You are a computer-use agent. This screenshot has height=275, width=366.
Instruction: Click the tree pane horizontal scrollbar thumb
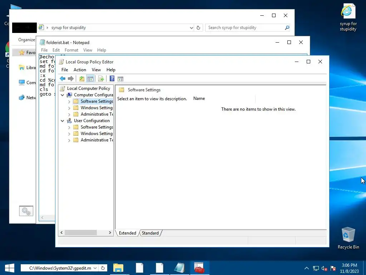[x=80, y=232]
